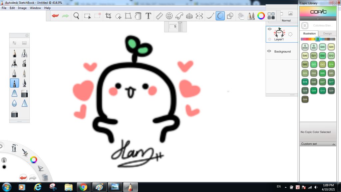Toggle Layer1 transparency lock circle

coord(290,34)
